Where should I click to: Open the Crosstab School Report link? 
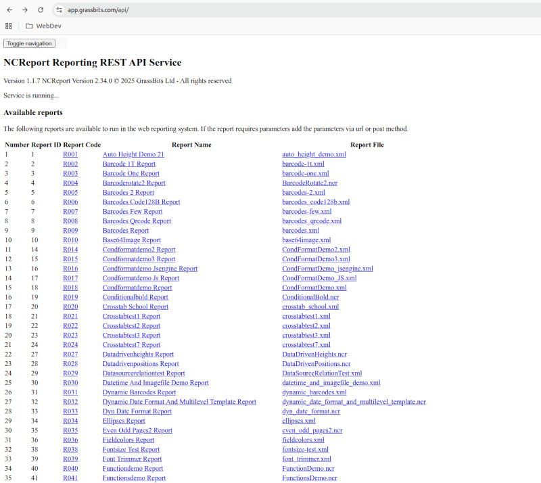135,306
